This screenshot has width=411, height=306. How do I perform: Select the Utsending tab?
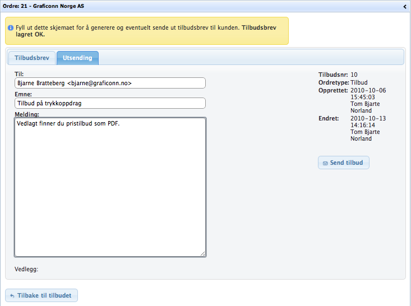pyautogui.click(x=78, y=58)
